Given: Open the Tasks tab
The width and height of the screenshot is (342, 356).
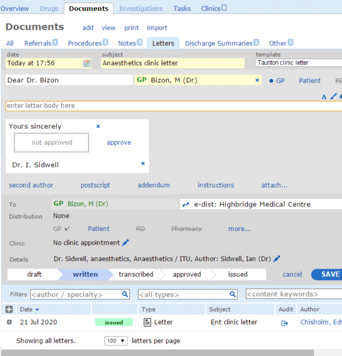Looking at the screenshot, I should [182, 9].
